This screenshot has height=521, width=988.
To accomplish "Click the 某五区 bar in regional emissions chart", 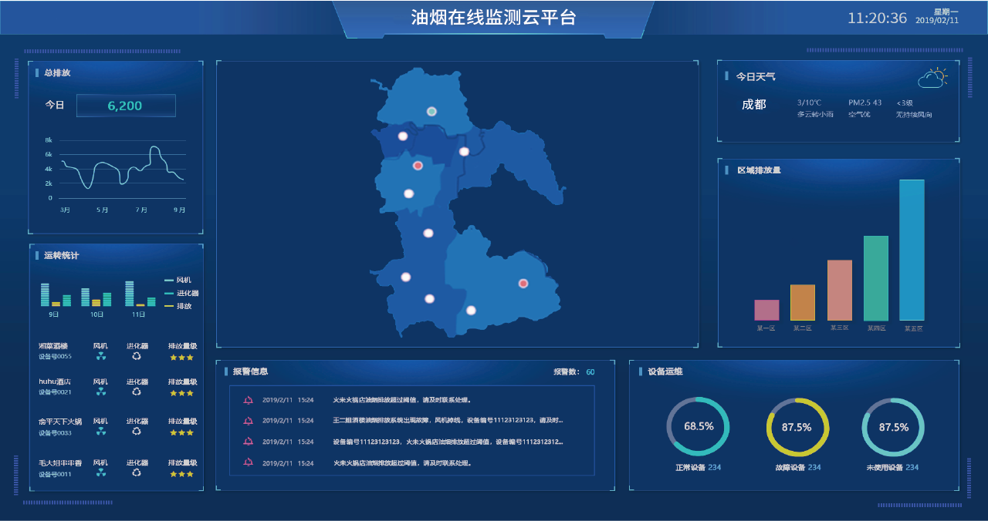I will 912,250.
